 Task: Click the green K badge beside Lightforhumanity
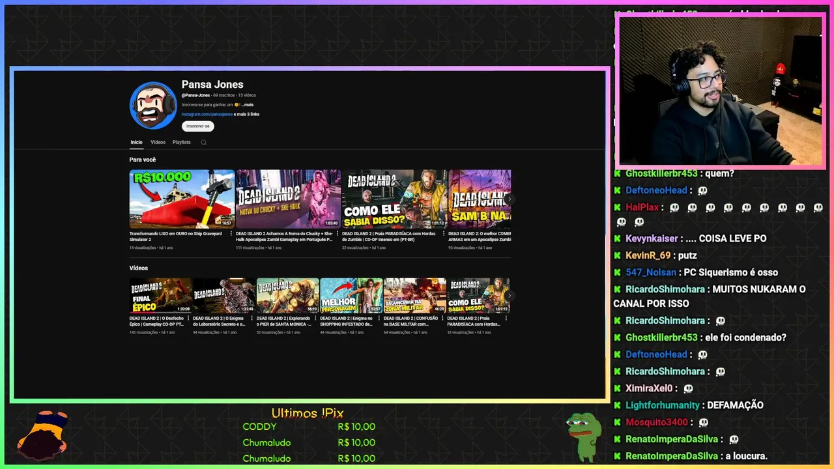617,405
